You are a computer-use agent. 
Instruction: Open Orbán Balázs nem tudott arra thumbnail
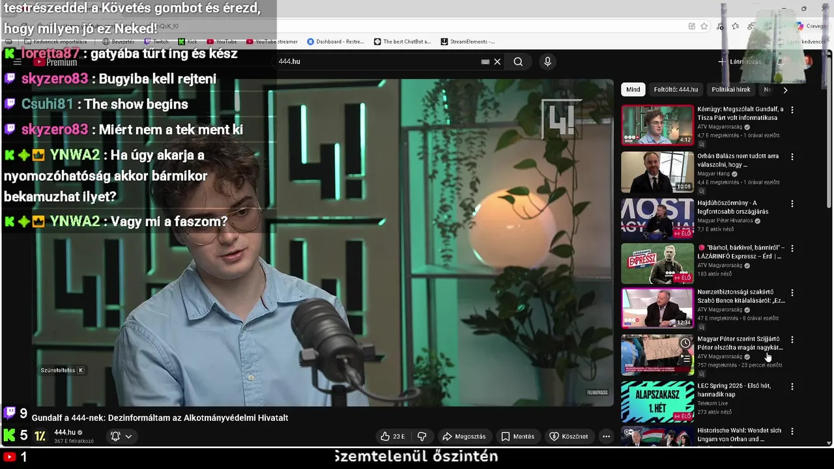tap(657, 172)
